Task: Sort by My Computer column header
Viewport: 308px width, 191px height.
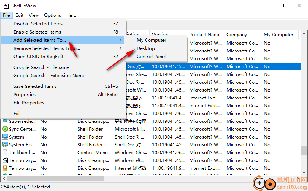Action: 280,35
